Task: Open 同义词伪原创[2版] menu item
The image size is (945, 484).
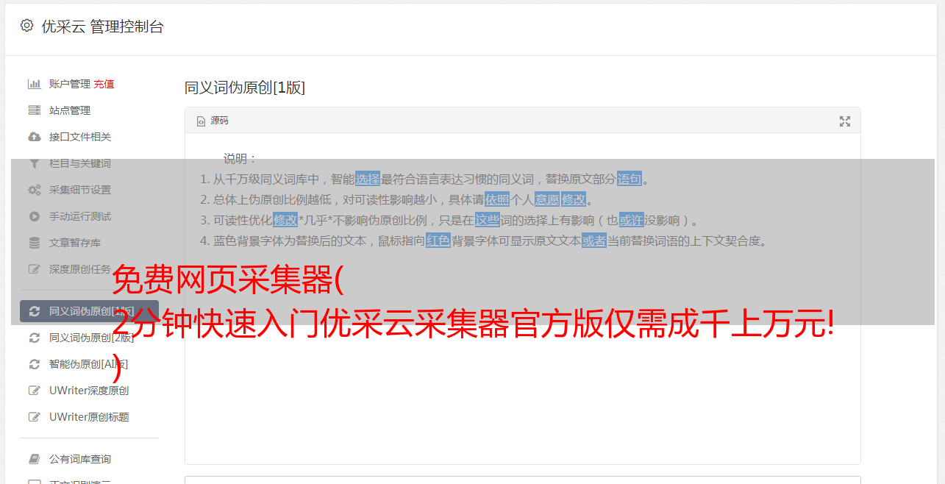Action: coord(91,338)
